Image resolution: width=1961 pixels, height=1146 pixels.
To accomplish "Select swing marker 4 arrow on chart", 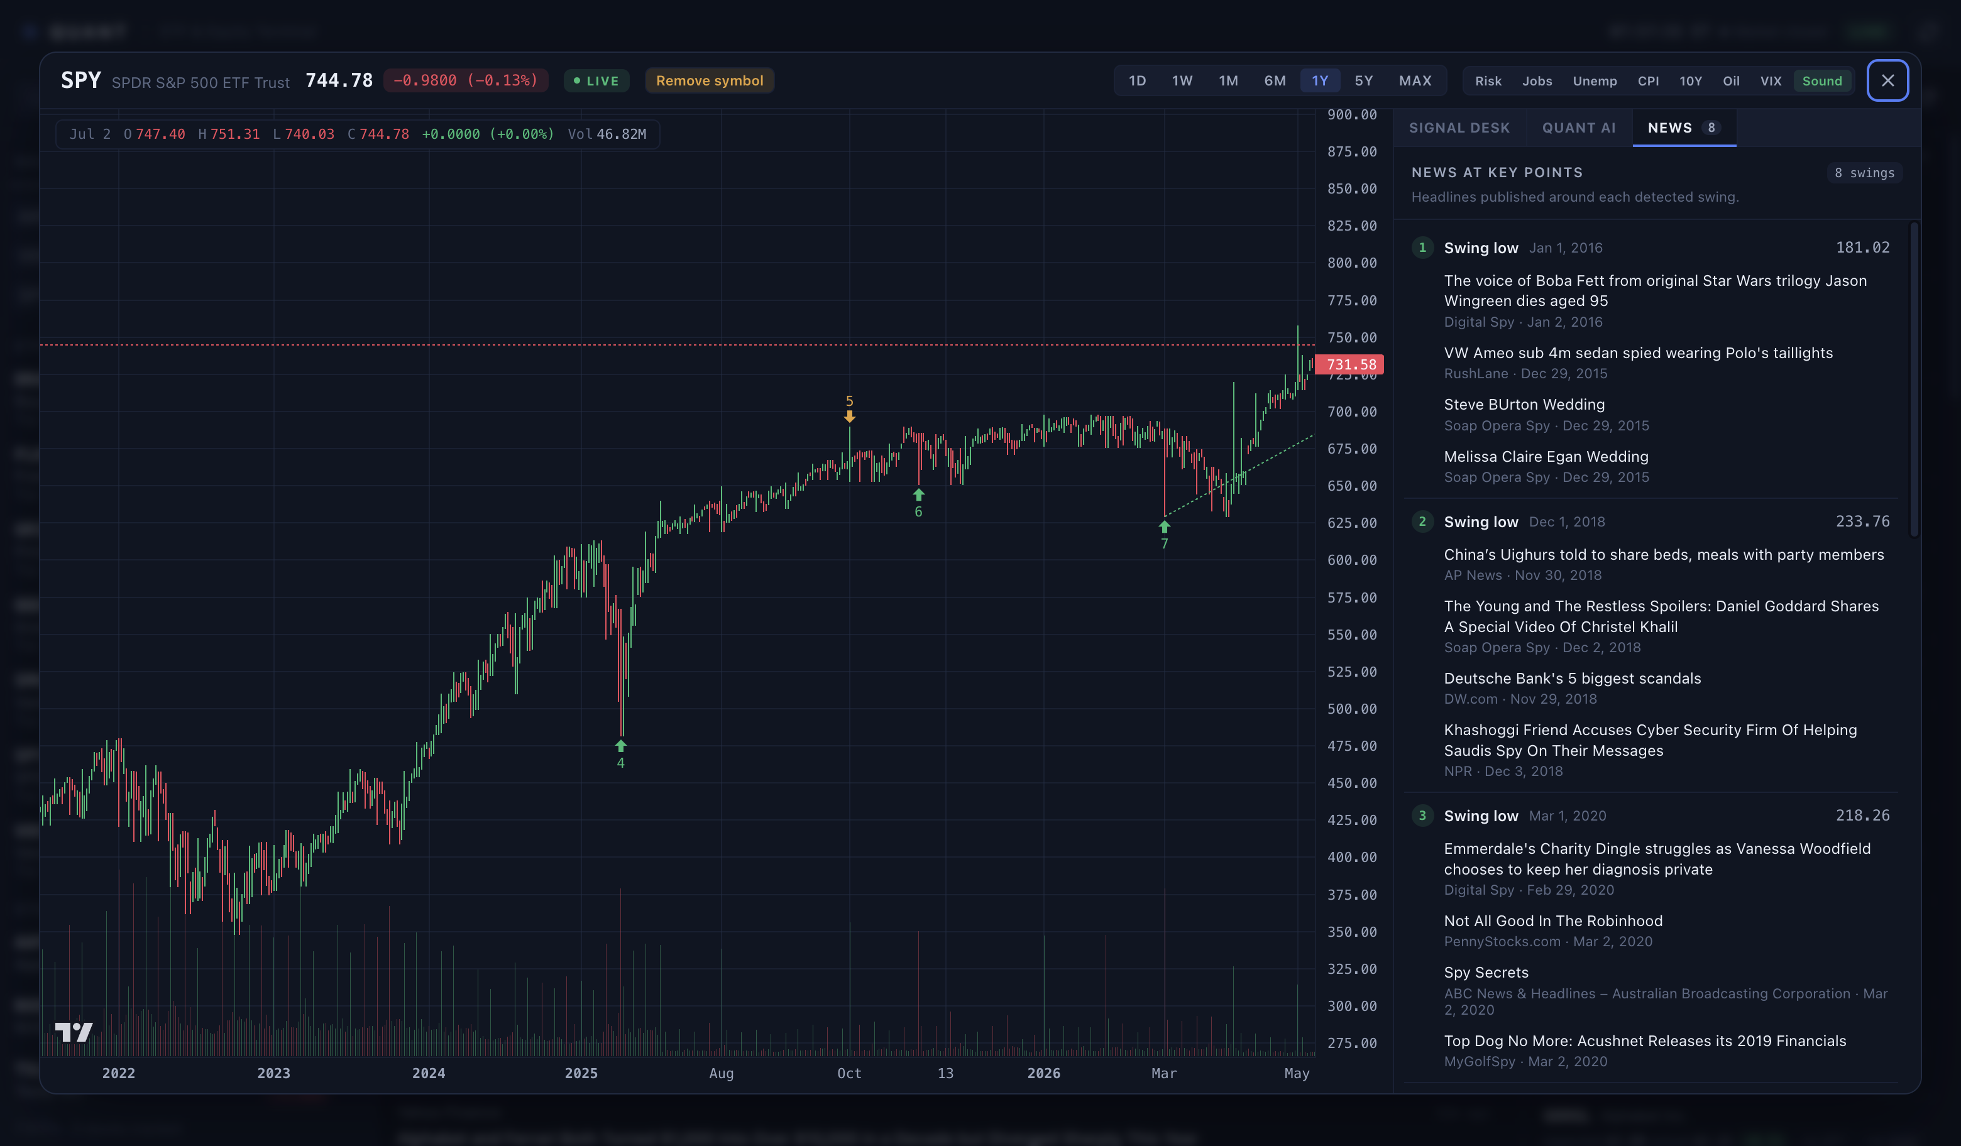I will pyautogui.click(x=620, y=745).
